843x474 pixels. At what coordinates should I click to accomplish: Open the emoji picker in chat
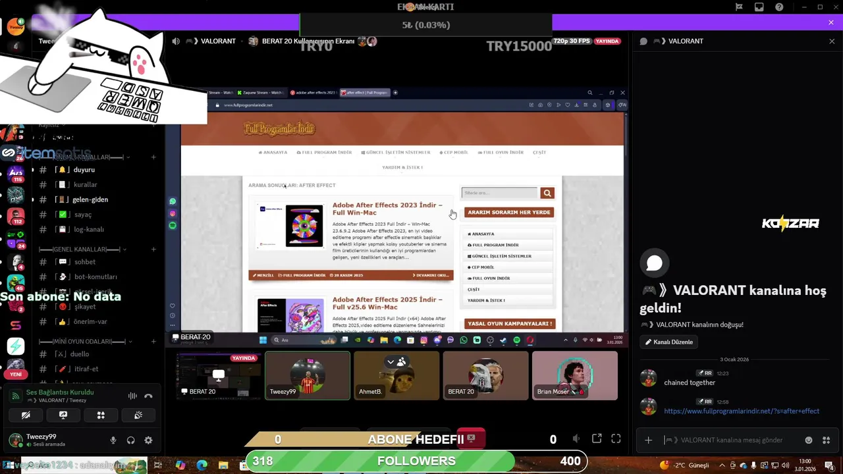[x=809, y=440]
